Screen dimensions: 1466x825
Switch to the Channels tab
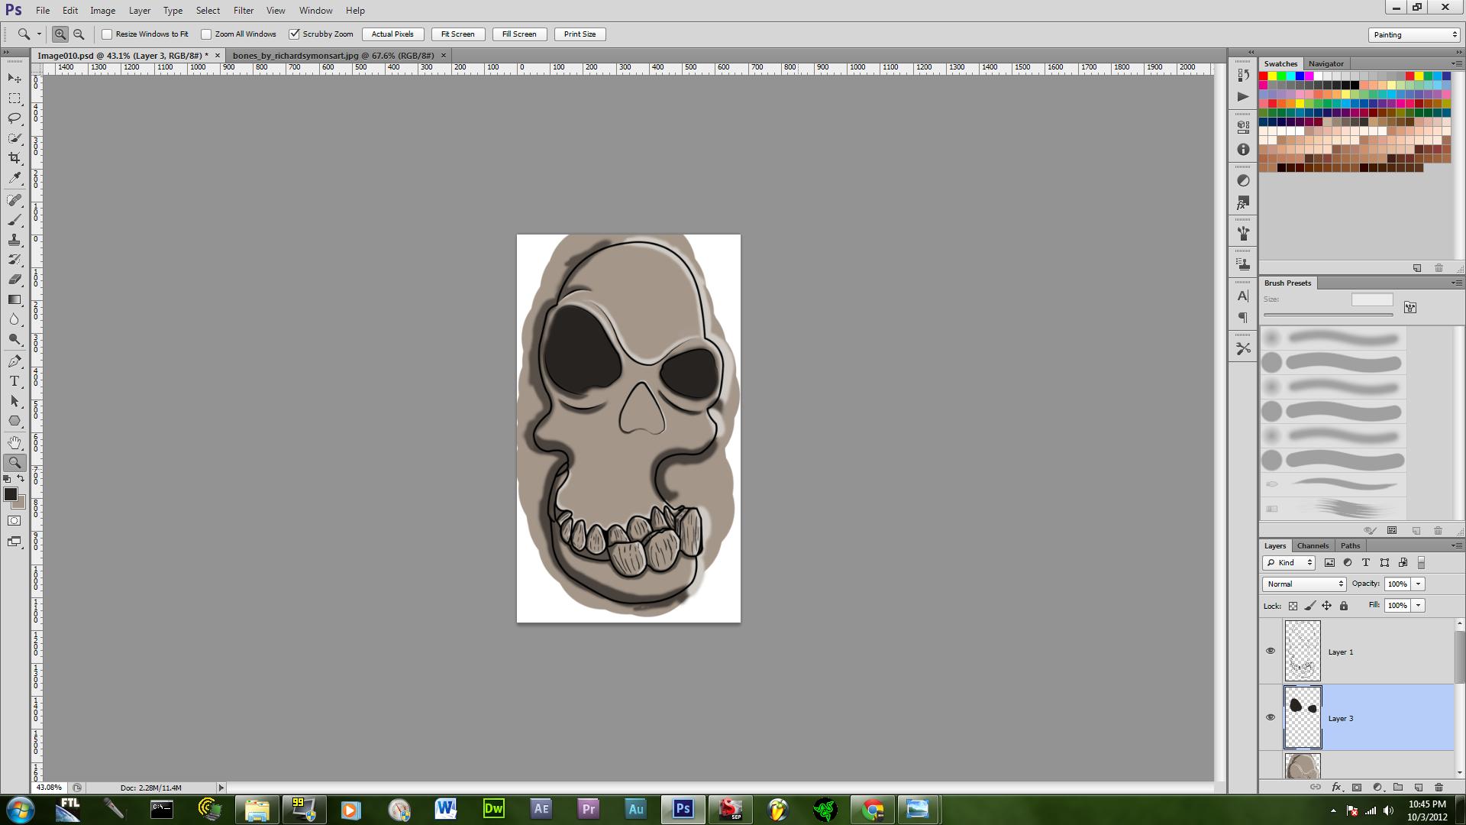1313,545
